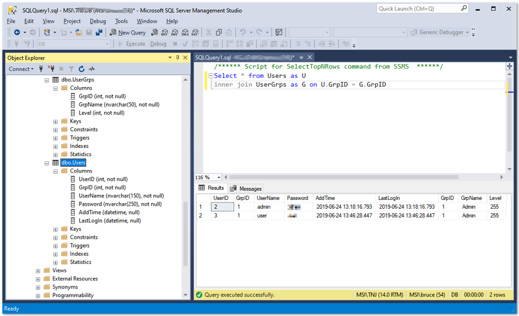Viewport: 519px width, 316px height.
Task: Click the Debug button in SQL toolbar
Action: (158, 44)
